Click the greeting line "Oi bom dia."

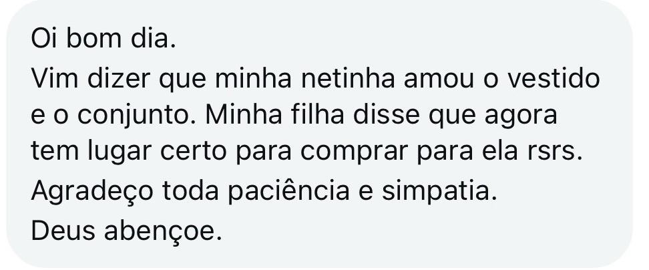[103, 41]
